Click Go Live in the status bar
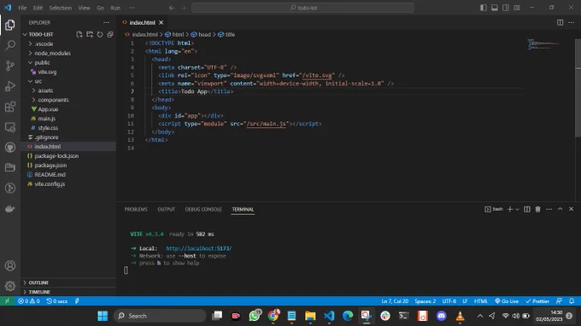 coord(507,301)
